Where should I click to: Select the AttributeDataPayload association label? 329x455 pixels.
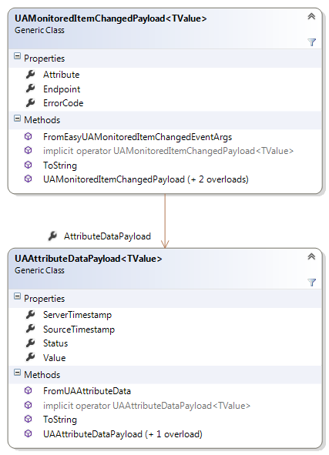point(107,236)
